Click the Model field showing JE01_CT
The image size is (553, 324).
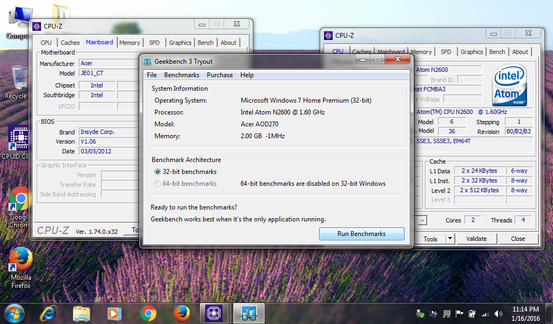[109, 73]
